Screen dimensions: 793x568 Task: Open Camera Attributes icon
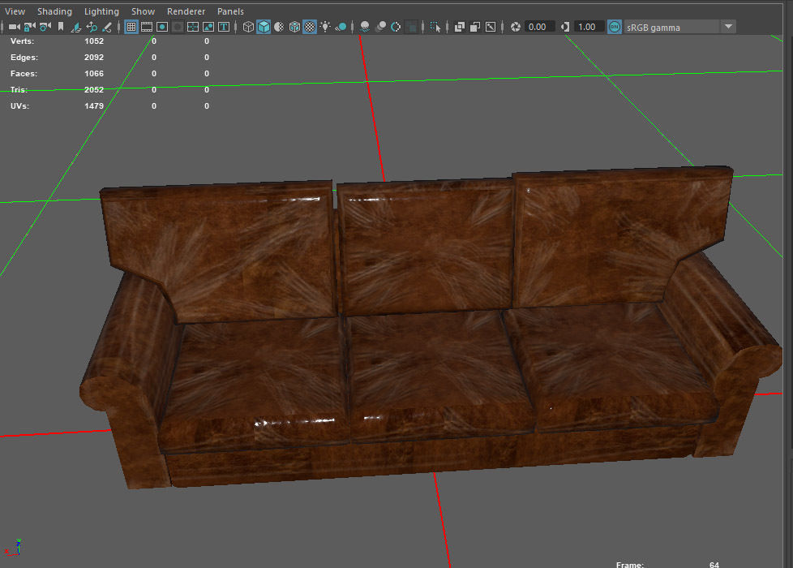(x=45, y=27)
